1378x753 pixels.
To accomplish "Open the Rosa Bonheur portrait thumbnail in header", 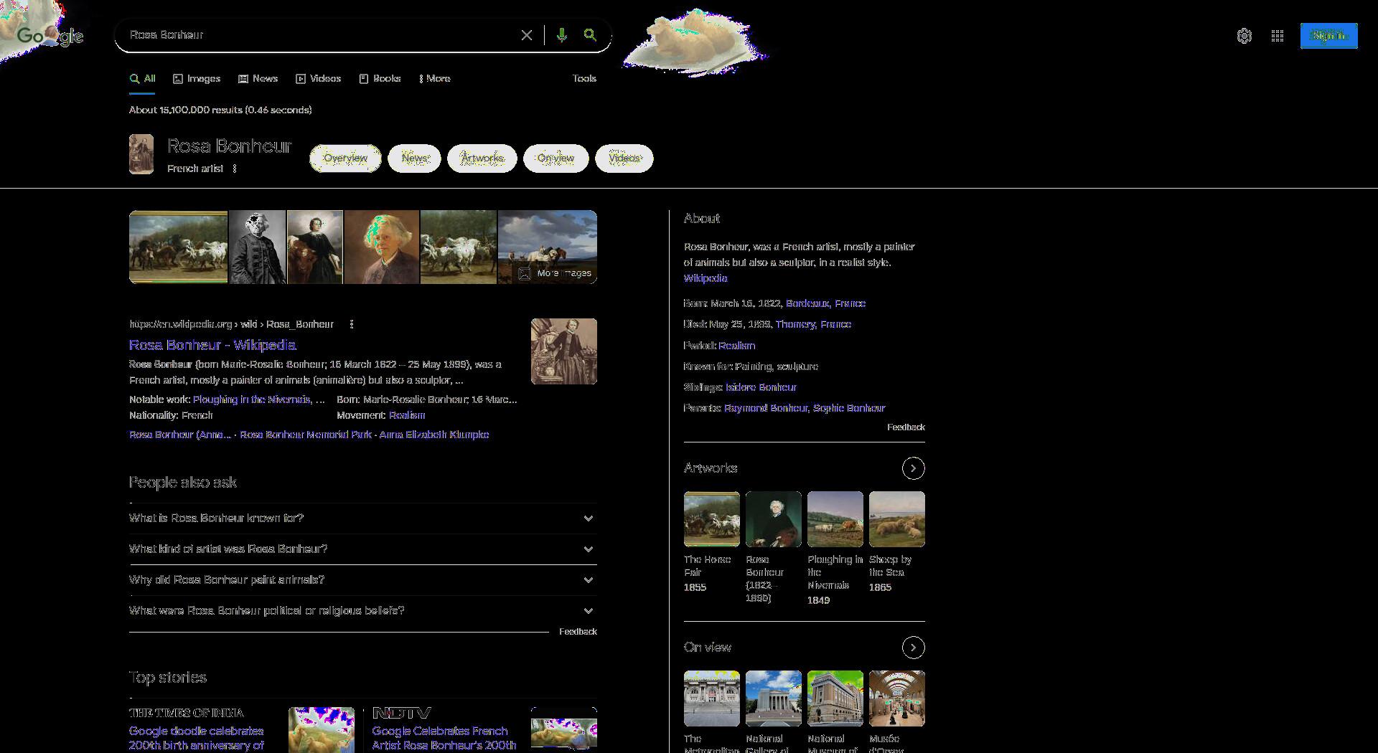I will 141,154.
